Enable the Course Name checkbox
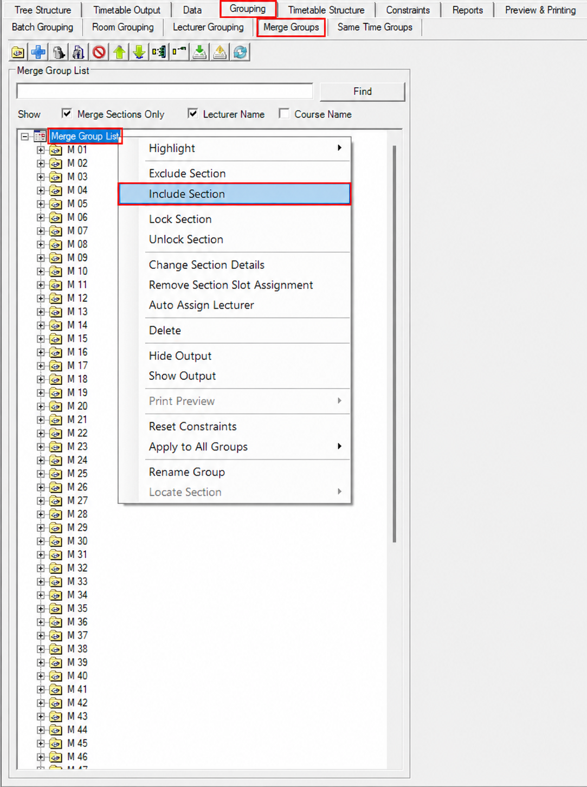Image resolution: width=587 pixels, height=787 pixels. [283, 113]
